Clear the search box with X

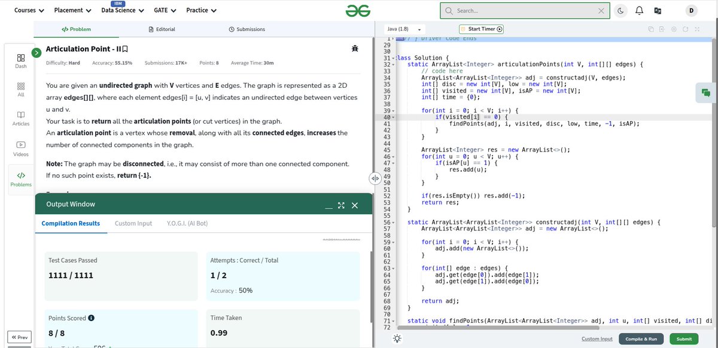coord(601,11)
